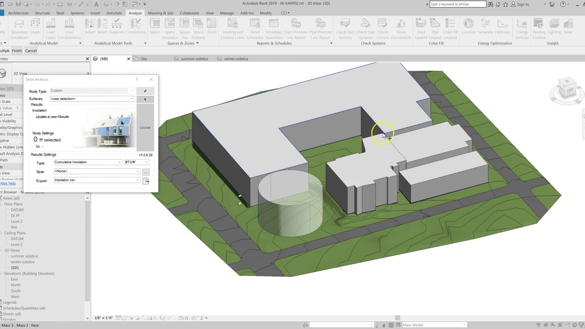Viewport: 585px width, 329px height.
Task: Select the West elevation in Project Browser
Action: pos(15,297)
